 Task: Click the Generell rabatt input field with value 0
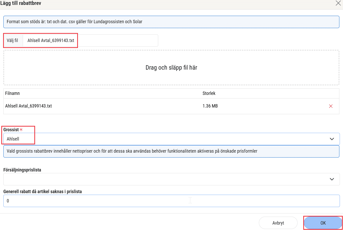[x=171, y=201]
